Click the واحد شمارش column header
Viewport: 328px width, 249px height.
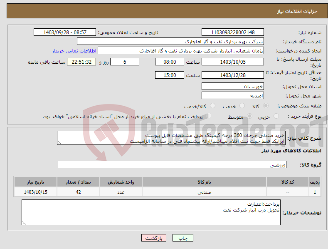pos(121,182)
